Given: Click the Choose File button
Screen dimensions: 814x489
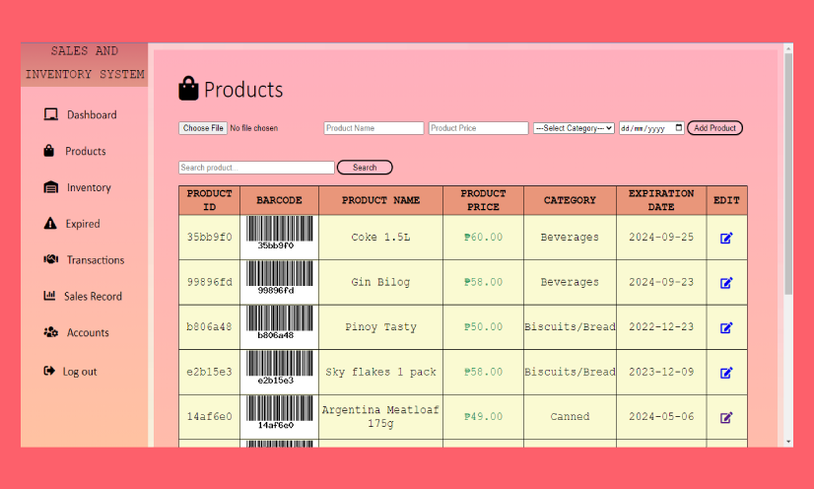Looking at the screenshot, I should click(203, 128).
